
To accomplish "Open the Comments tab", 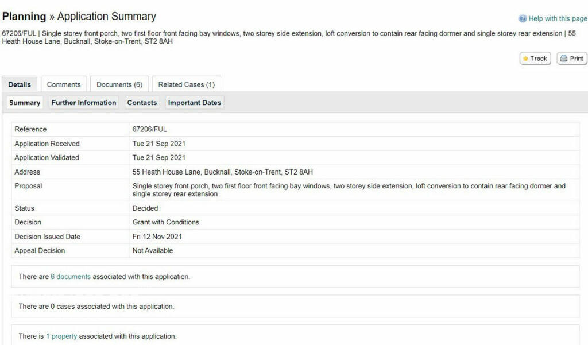I will pyautogui.click(x=64, y=84).
